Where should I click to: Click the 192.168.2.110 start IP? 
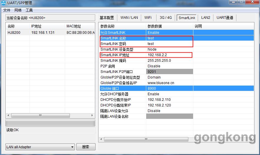(x=159, y=100)
